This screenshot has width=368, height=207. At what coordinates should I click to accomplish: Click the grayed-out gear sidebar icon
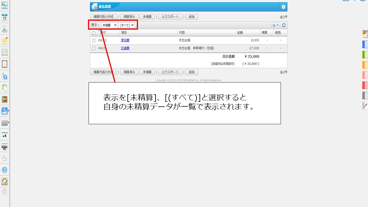coord(5,158)
